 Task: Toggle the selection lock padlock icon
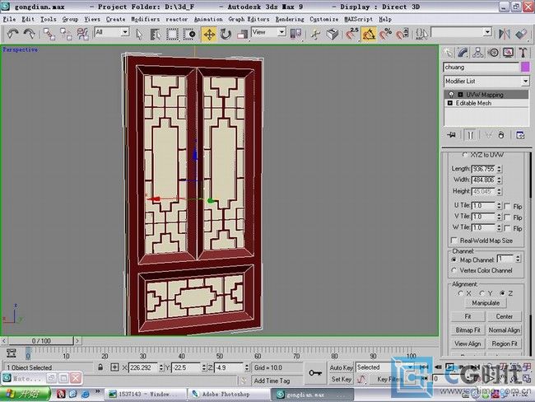(x=100, y=367)
